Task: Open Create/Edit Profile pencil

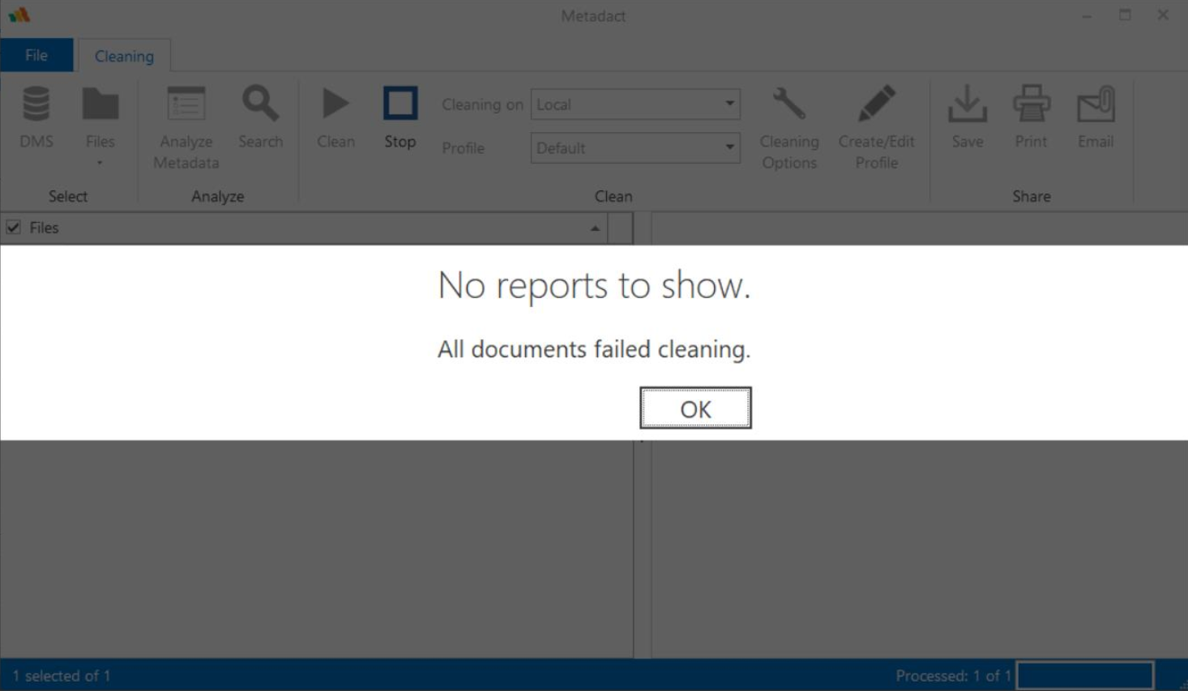Action: pos(876,128)
